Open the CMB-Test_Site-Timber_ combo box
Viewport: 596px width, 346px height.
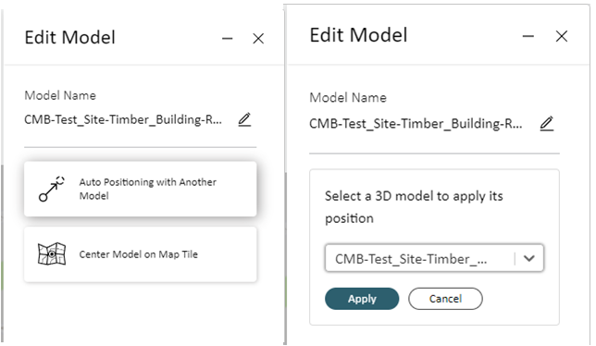(x=434, y=258)
